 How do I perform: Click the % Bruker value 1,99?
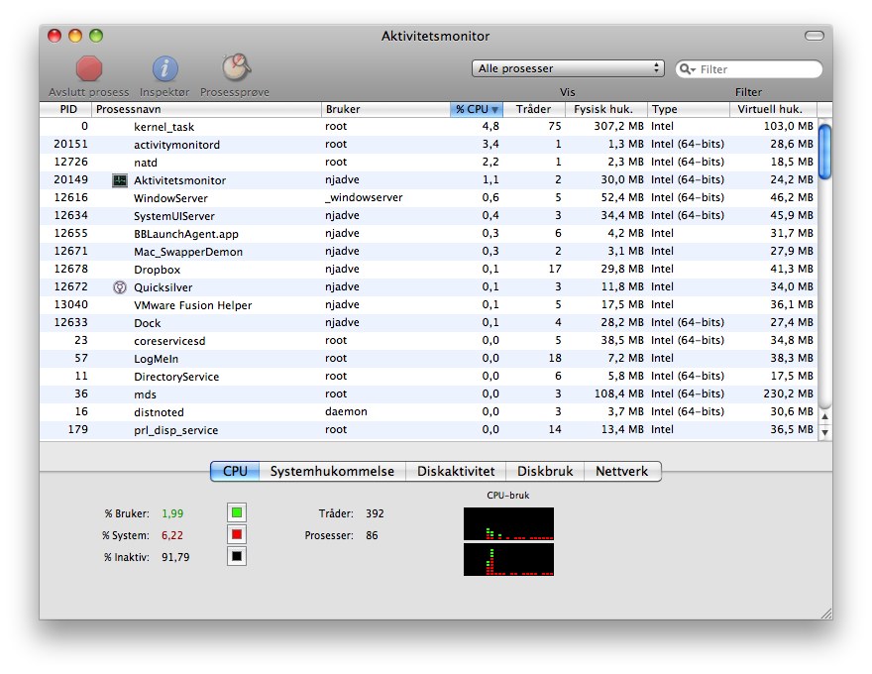point(172,513)
